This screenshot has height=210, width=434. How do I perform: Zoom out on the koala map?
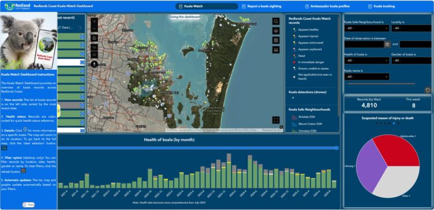click(x=94, y=28)
